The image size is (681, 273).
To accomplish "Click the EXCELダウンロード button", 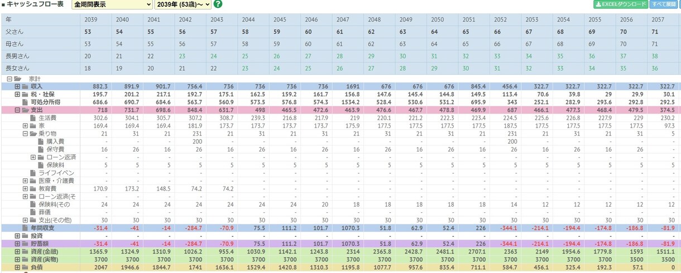I will click(x=620, y=4).
